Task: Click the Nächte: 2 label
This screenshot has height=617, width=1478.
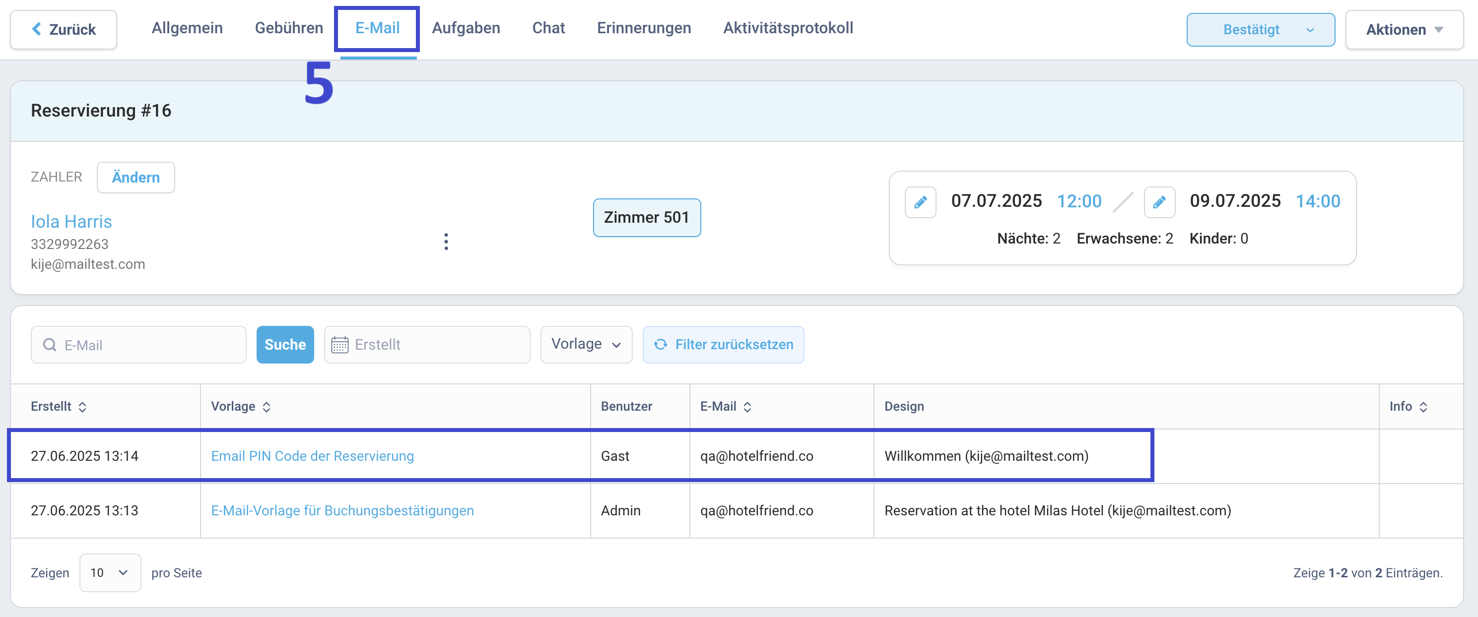Action: (1028, 239)
